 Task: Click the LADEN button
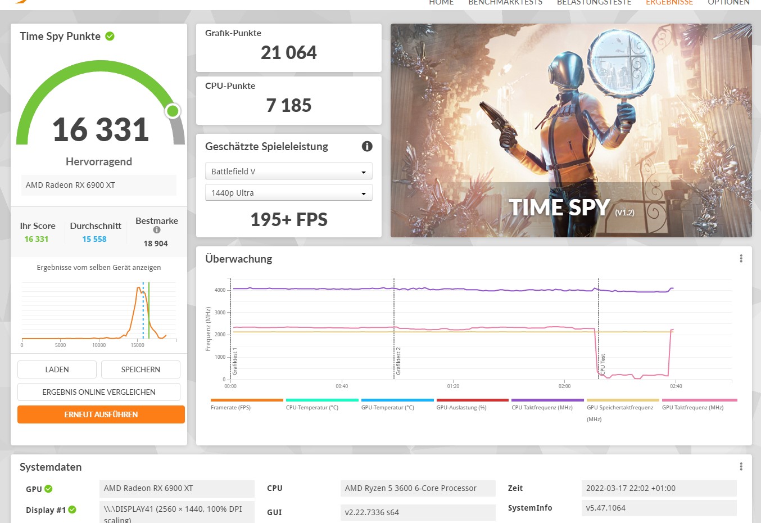(57, 369)
